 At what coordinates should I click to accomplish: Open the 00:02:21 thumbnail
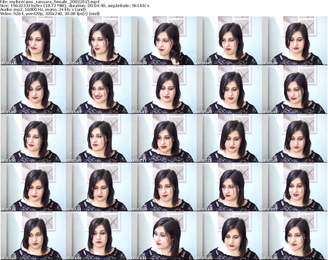[229, 138]
